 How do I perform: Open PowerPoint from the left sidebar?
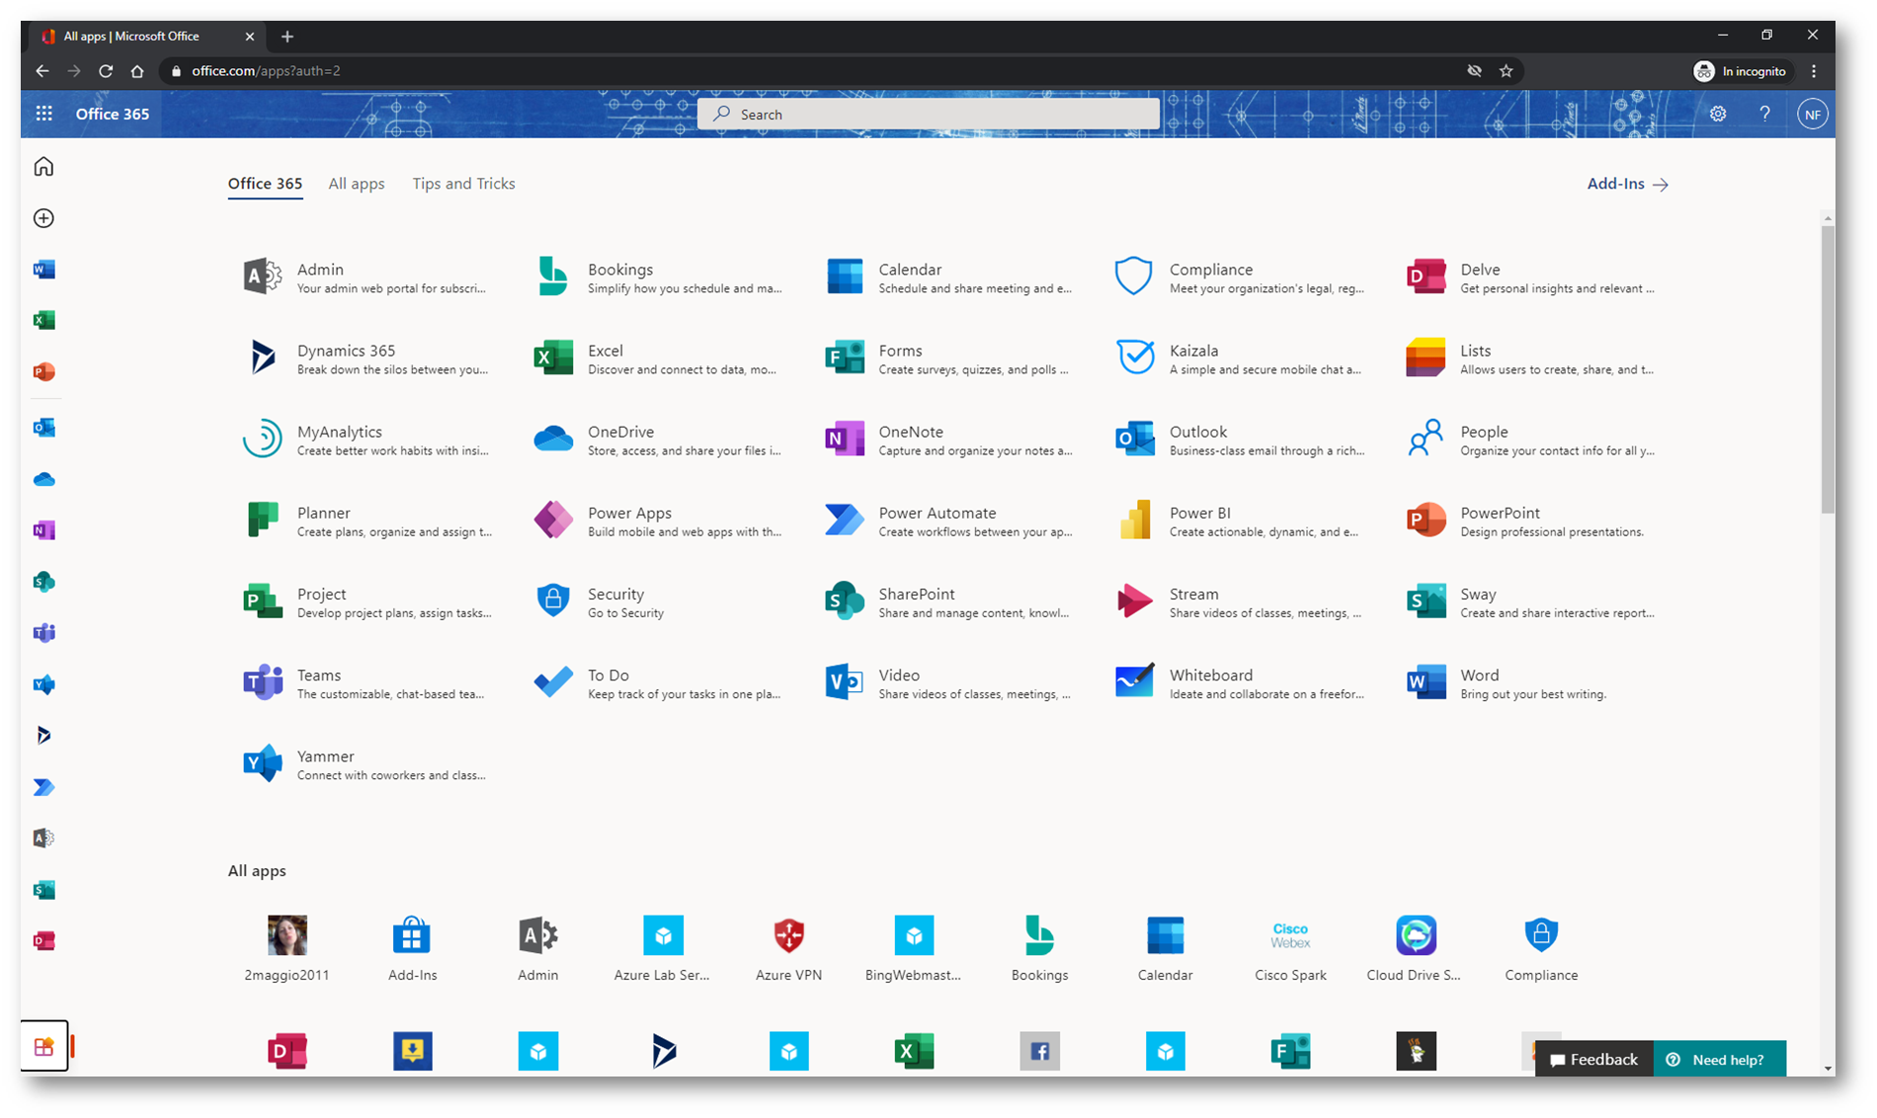point(43,372)
